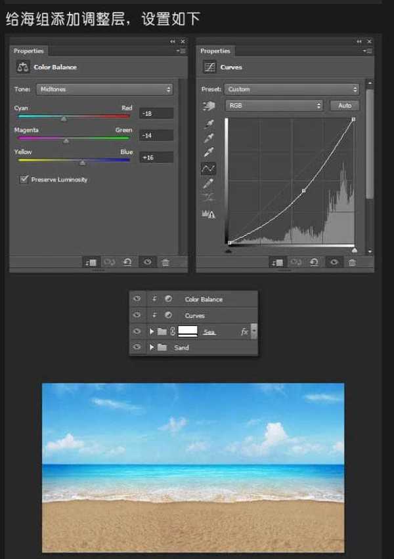Hide the Sea group layer
This screenshot has width=394, height=559.
pos(137,331)
